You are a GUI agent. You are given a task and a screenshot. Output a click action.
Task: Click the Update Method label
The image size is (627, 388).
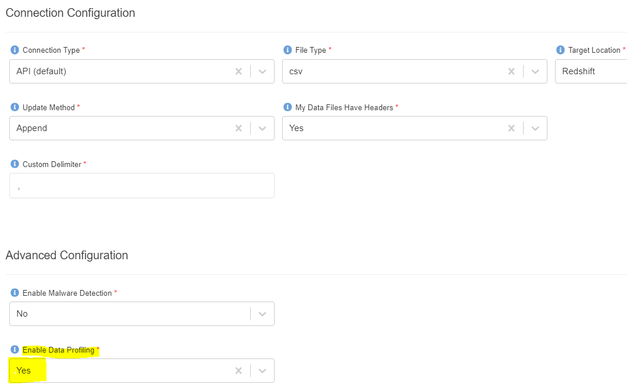[x=49, y=107]
